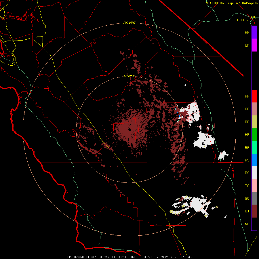Screen dimensions: 259x259
Task: Click the olive yellow BD legend color block
Action: (x=254, y=122)
